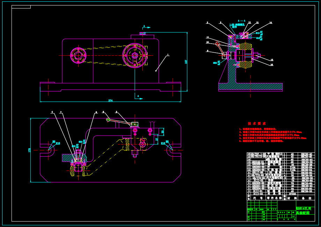321x227 pixels.
Task: Select part callout 5 in plan view
Action: click(x=117, y=112)
